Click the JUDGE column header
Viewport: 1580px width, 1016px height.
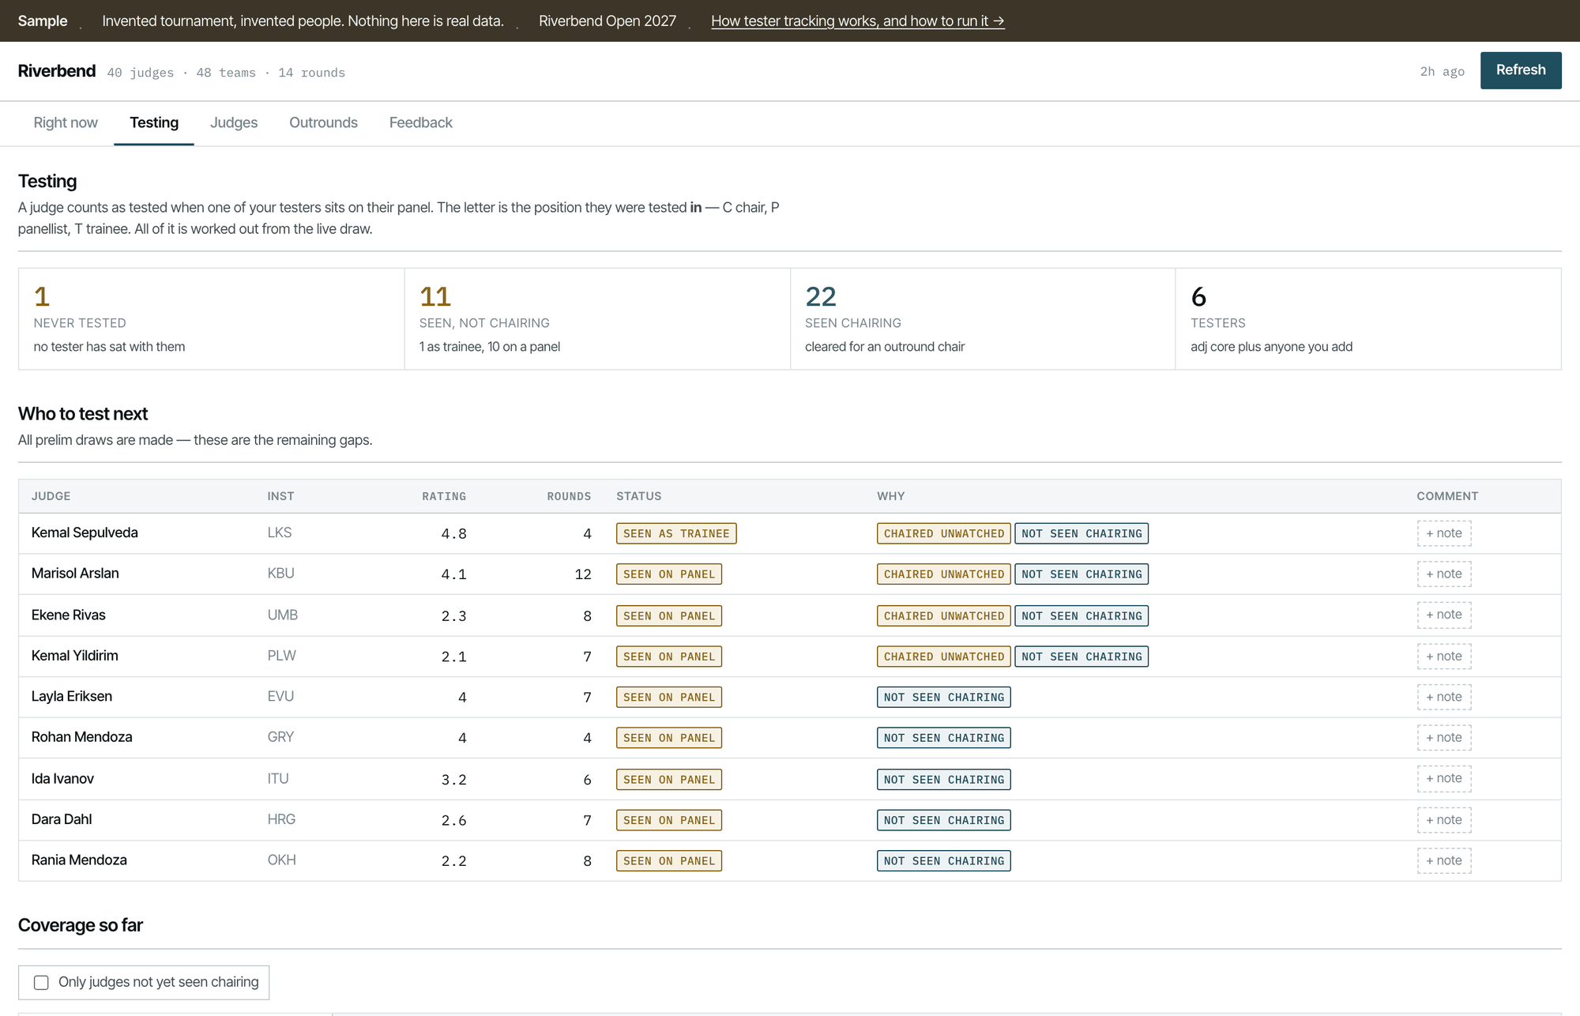click(x=51, y=496)
